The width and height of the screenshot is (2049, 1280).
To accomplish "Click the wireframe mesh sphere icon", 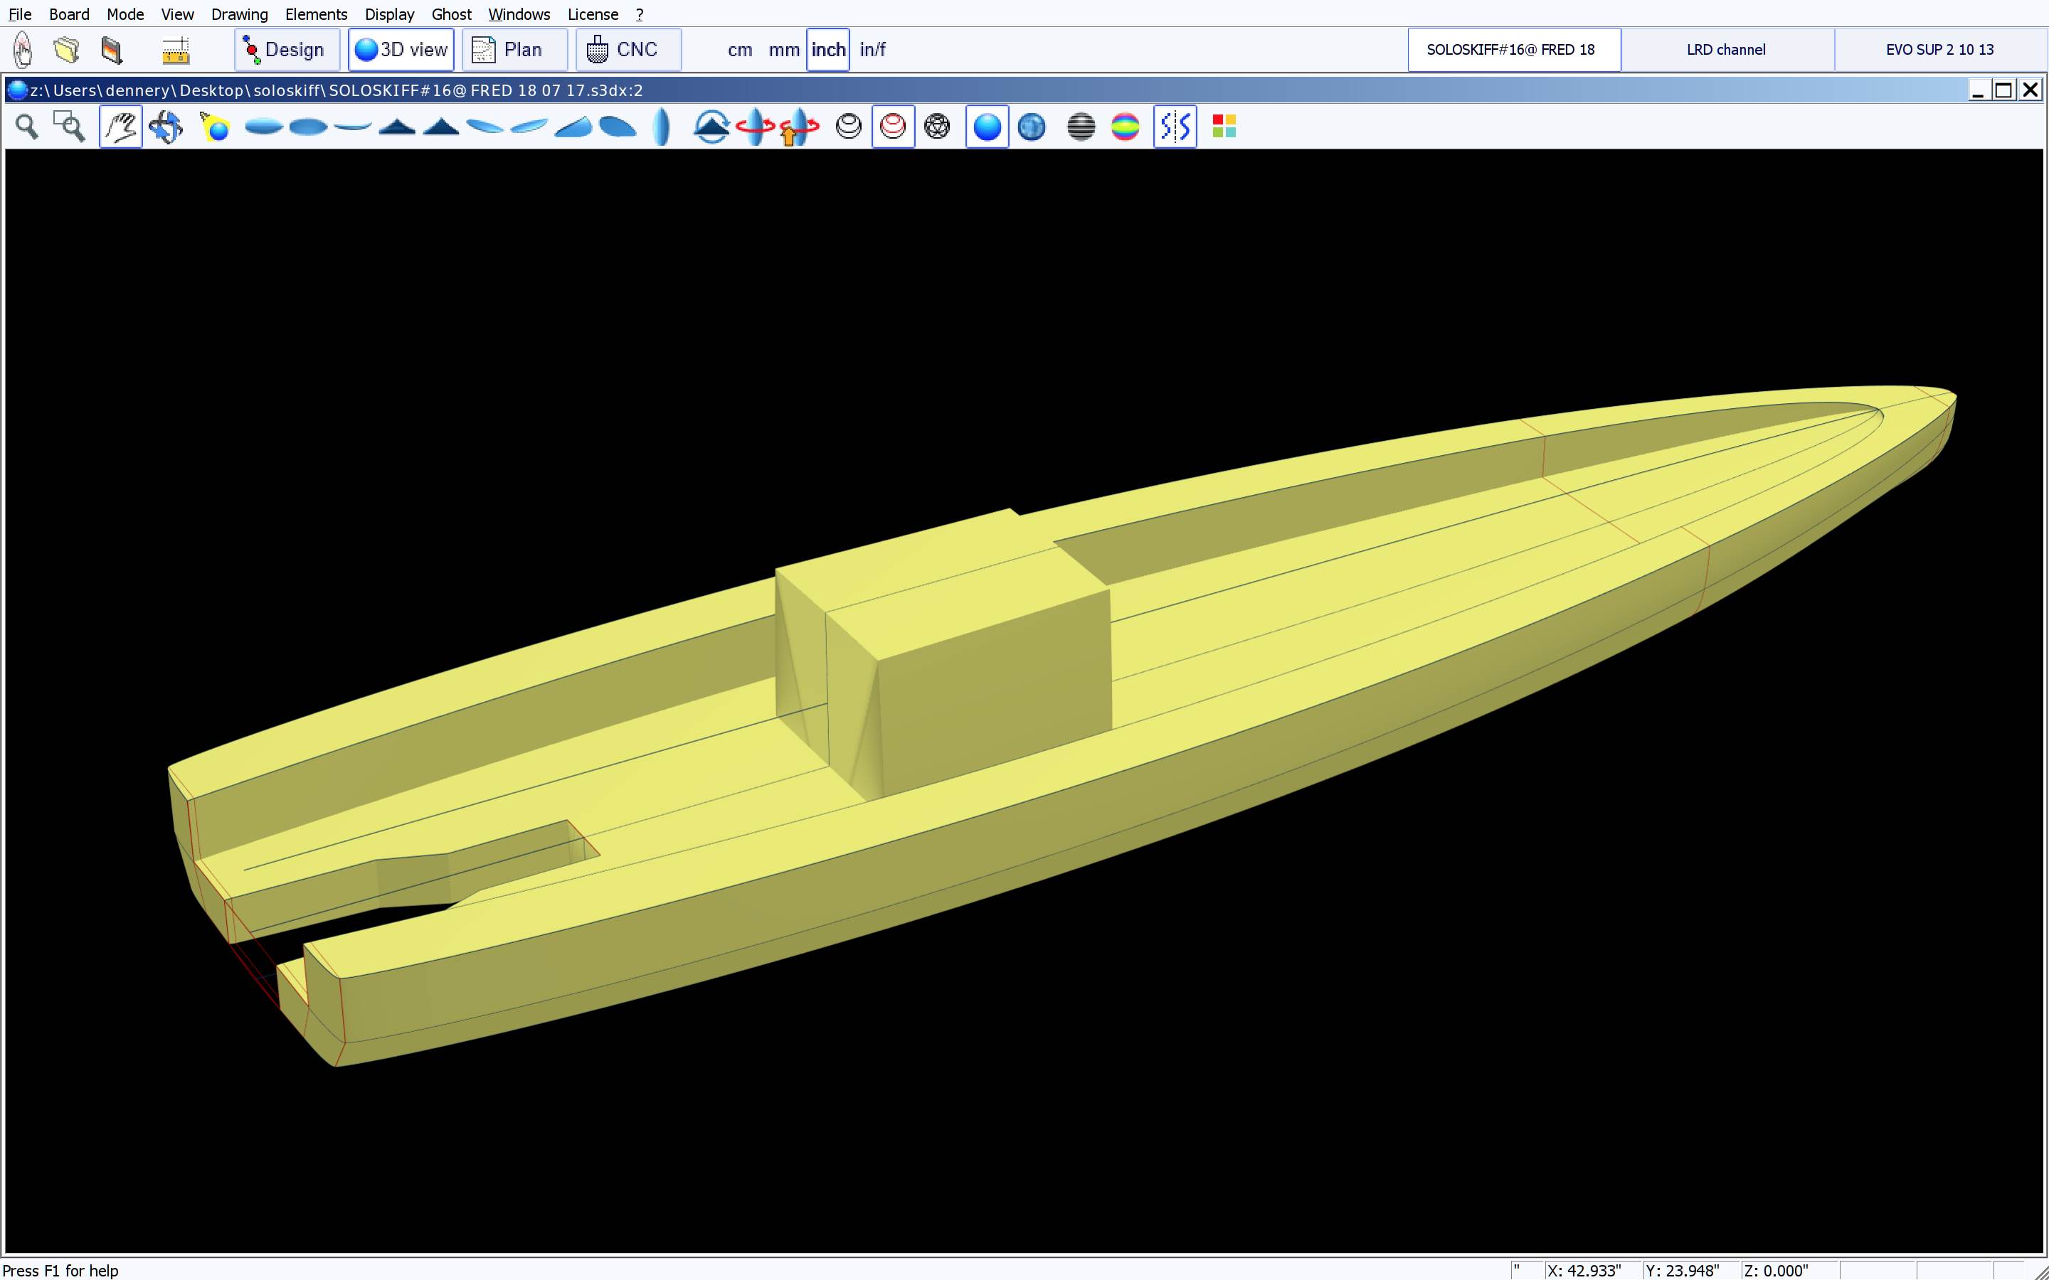I will point(936,127).
